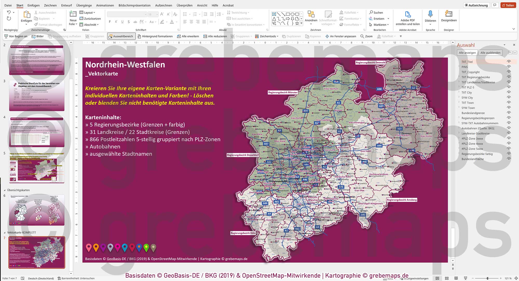This screenshot has width=519, height=281.
Task: Toggle visibility of TXT_Titel
Action: tap(509, 62)
